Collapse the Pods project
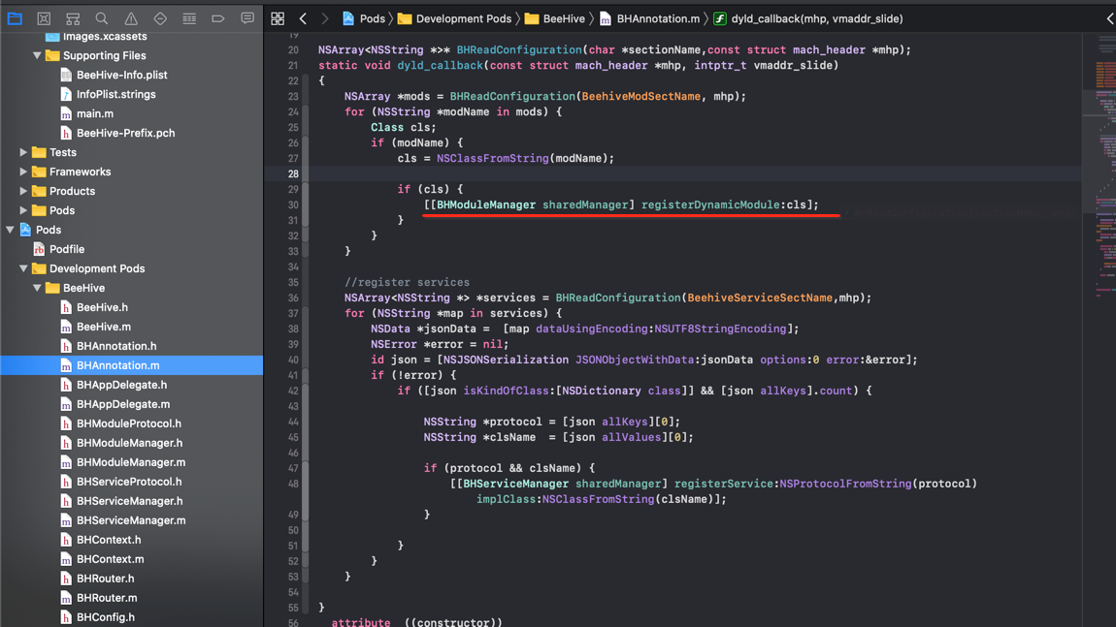This screenshot has height=627, width=1116. click(x=10, y=230)
